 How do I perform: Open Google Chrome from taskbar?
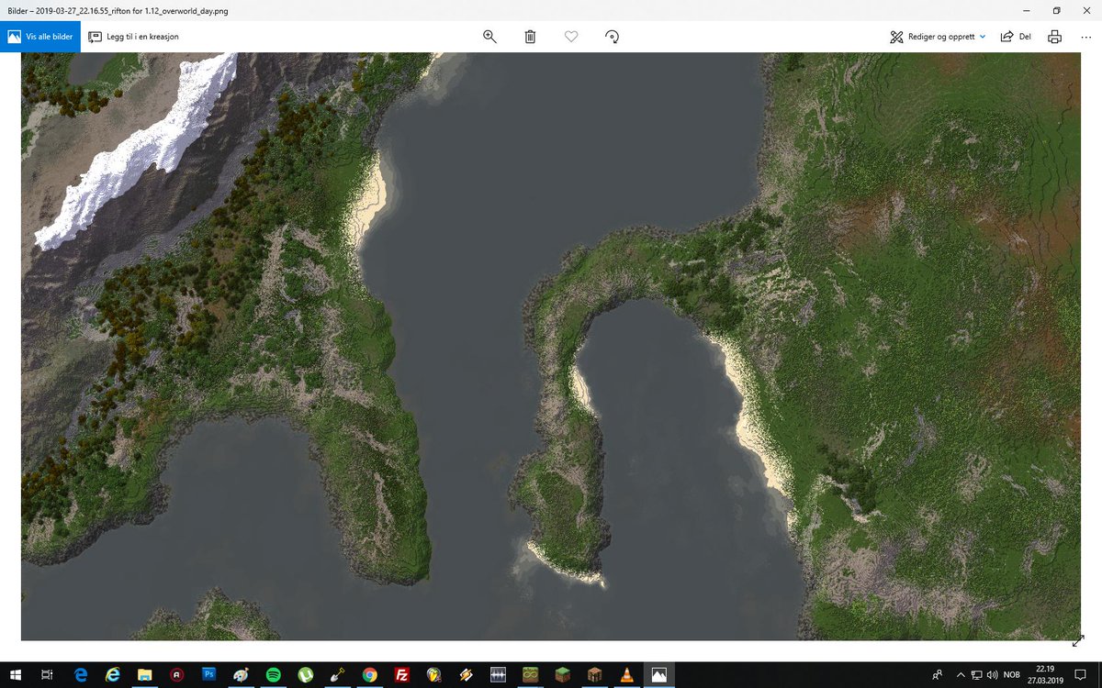[x=369, y=675]
